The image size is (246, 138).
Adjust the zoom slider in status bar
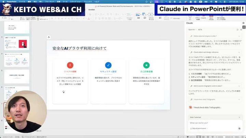pyautogui.click(x=224, y=137)
